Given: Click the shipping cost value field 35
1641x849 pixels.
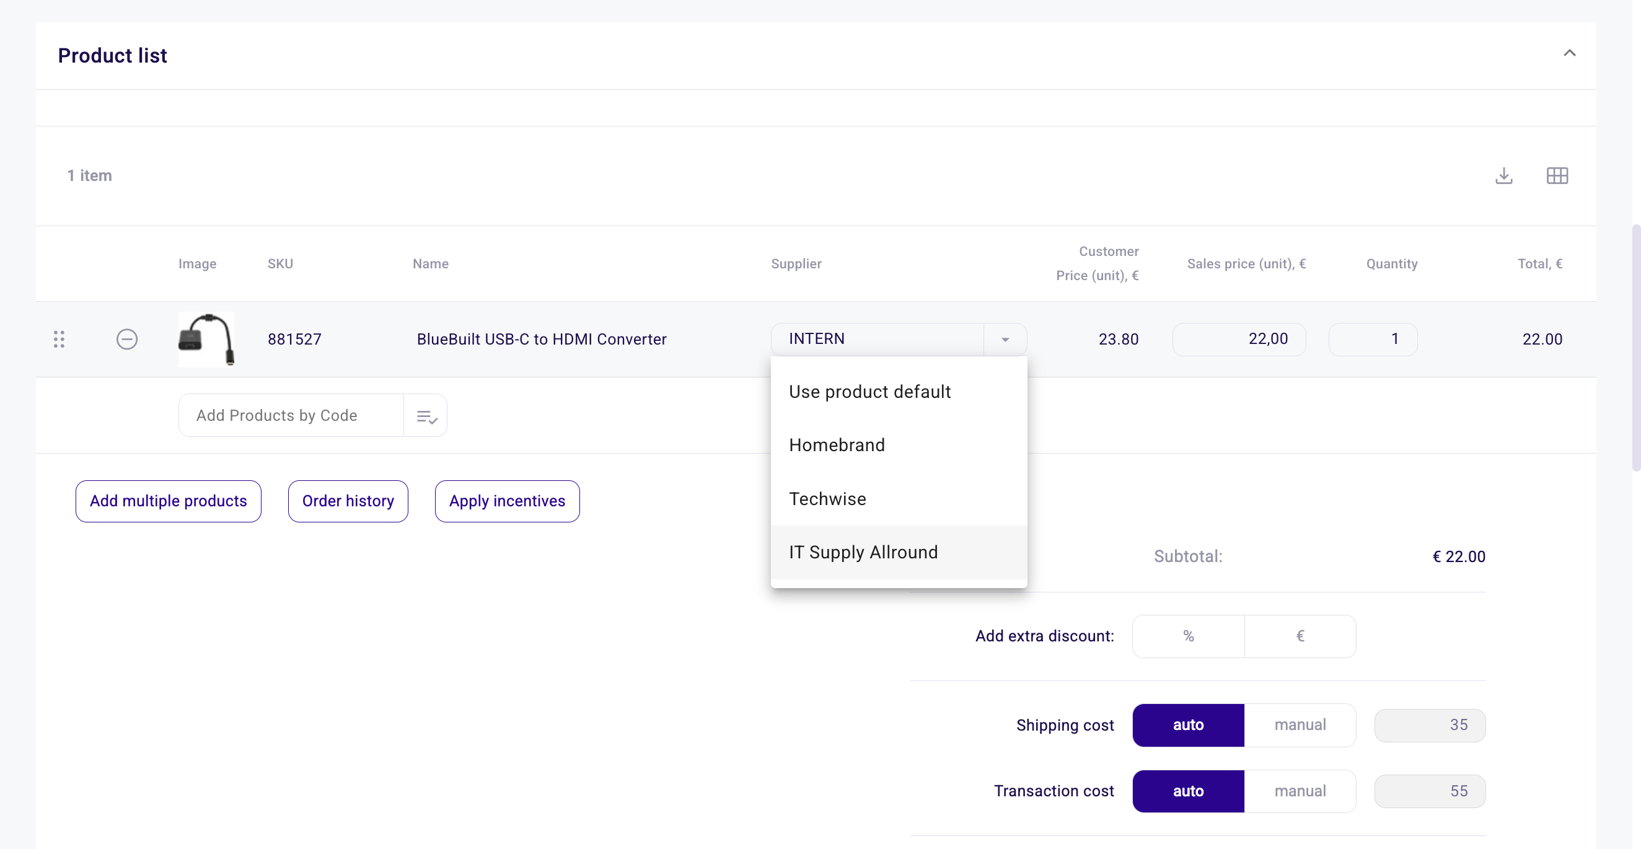Looking at the screenshot, I should click(x=1430, y=725).
